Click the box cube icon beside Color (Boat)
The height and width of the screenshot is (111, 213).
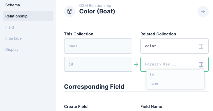70,11
